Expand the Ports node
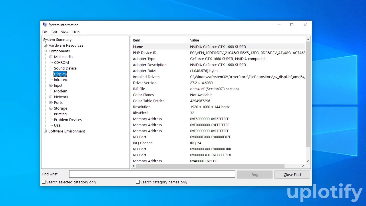The image size is (366, 206). click(x=51, y=103)
